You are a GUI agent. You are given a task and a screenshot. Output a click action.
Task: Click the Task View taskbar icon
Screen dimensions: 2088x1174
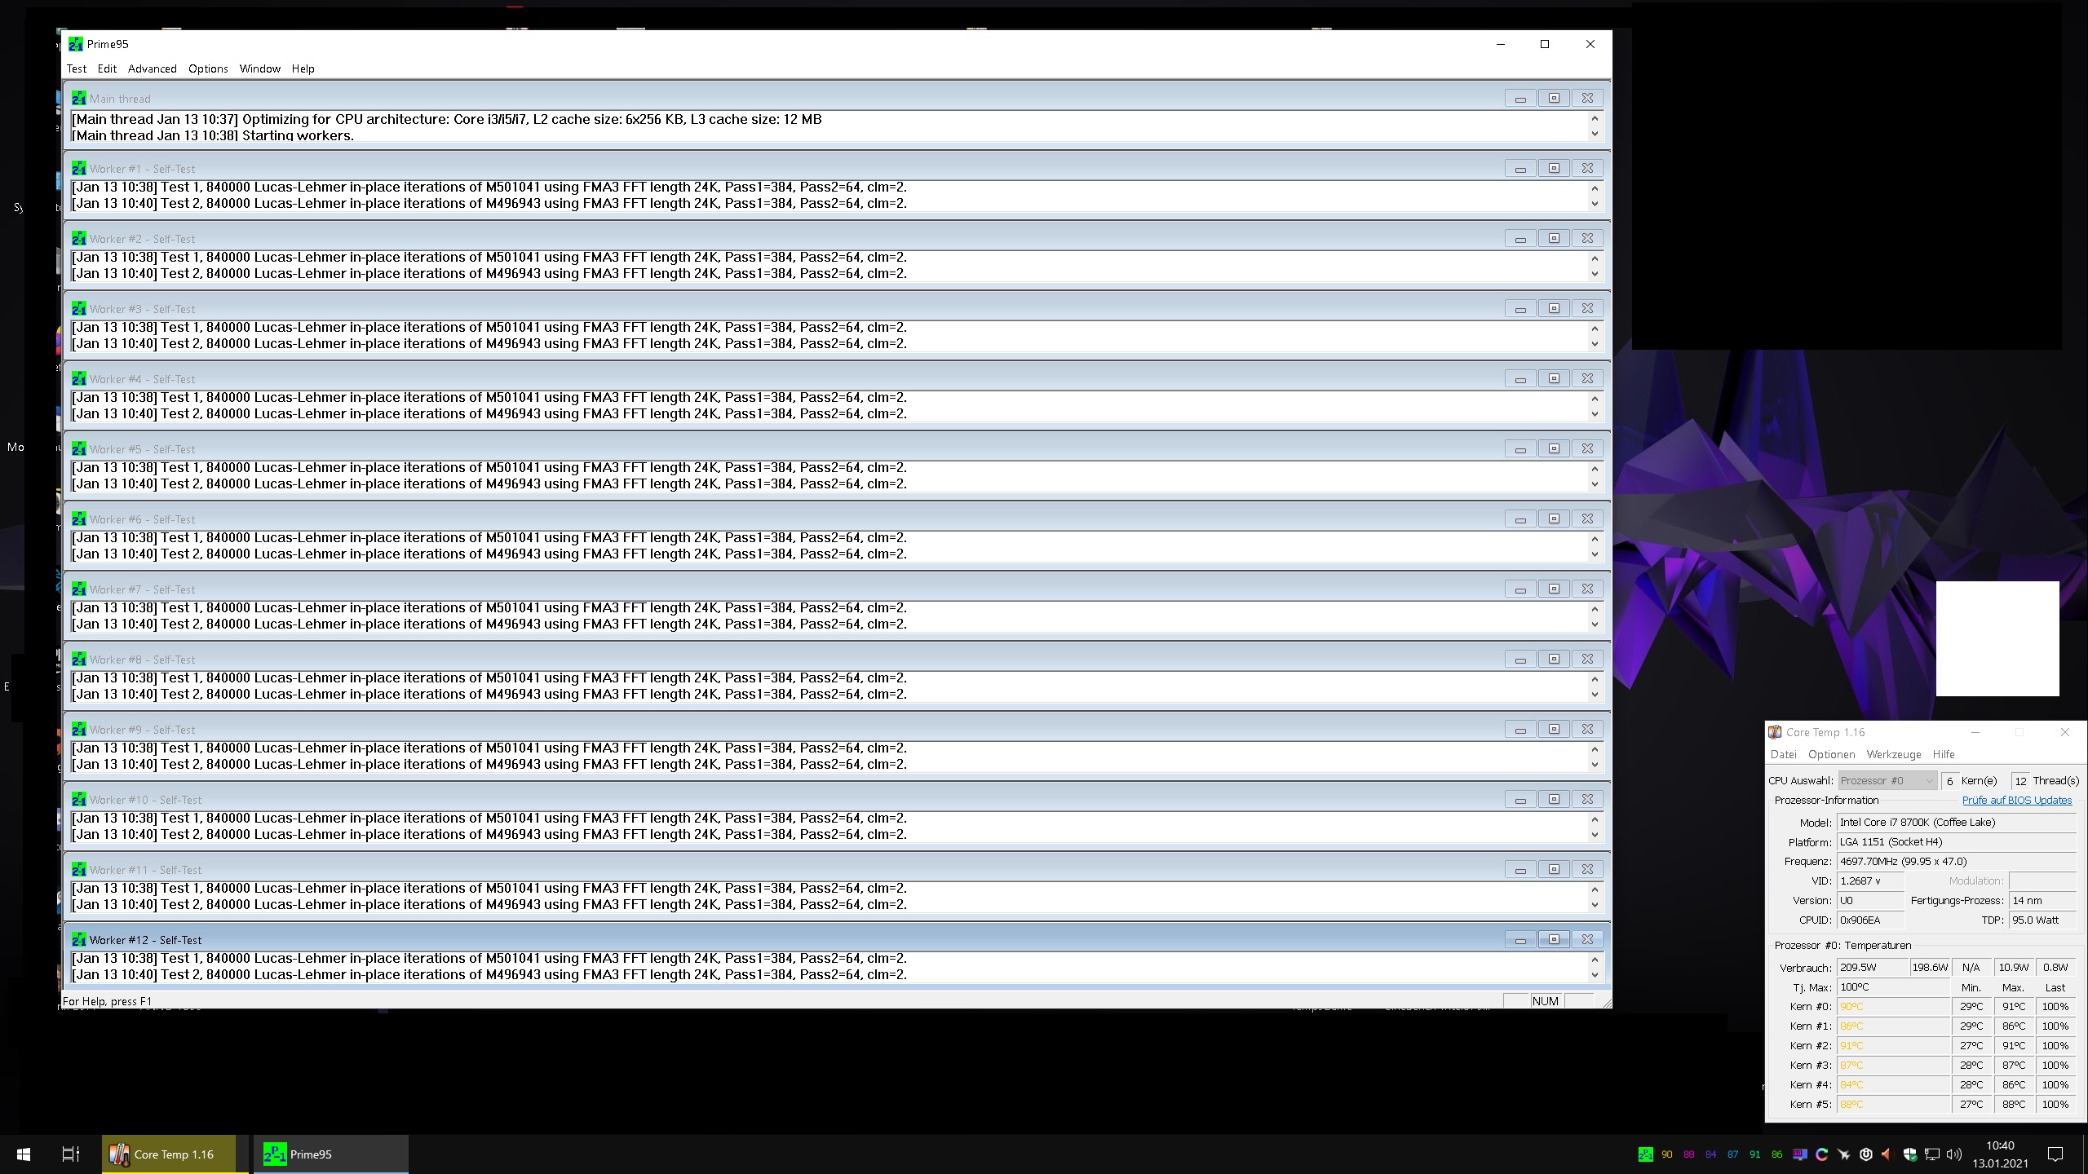(71, 1154)
